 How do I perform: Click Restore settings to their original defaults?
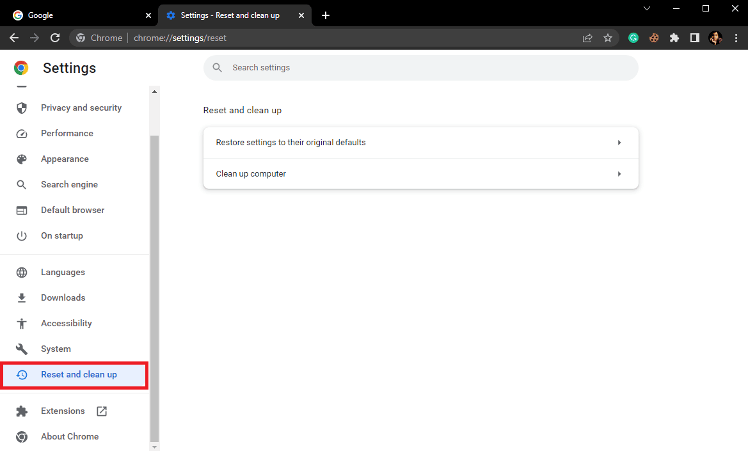point(290,143)
